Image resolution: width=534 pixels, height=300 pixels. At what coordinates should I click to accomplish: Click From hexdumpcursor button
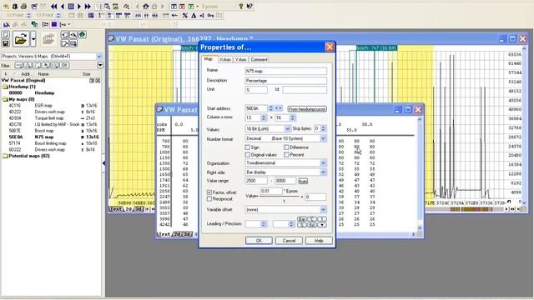[x=307, y=109]
